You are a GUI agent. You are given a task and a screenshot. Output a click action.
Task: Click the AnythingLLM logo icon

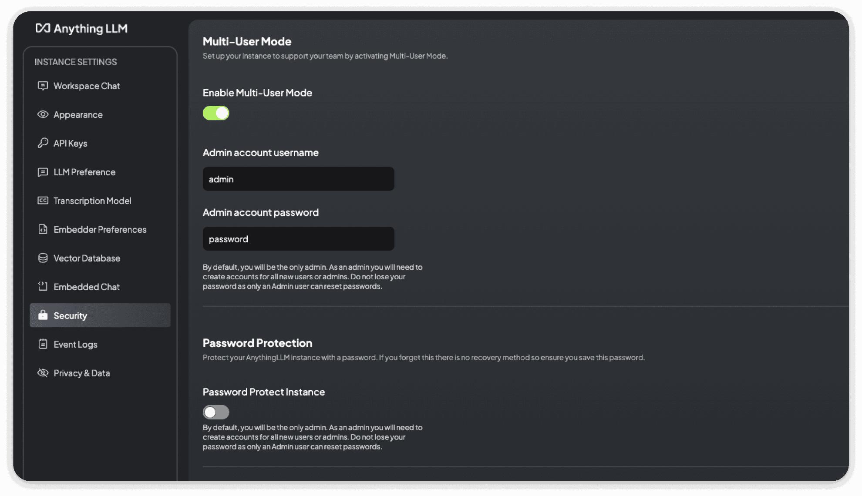point(43,28)
